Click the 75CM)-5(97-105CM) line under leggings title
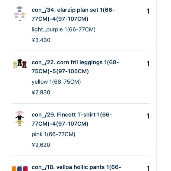 coord(60,71)
